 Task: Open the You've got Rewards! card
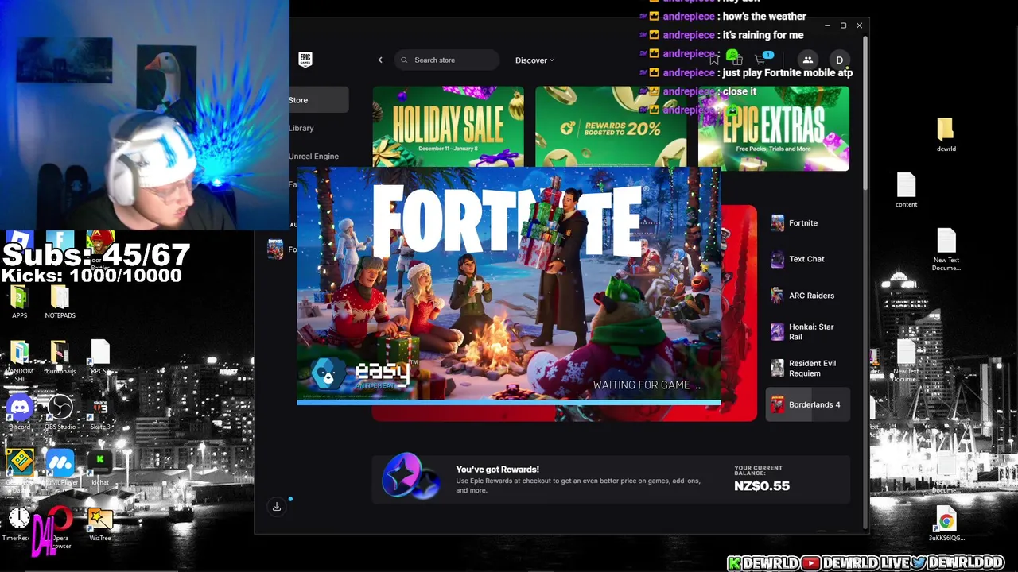point(611,479)
